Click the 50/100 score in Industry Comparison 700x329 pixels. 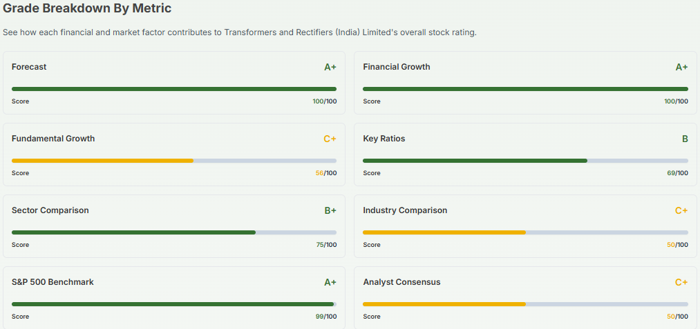(678, 245)
